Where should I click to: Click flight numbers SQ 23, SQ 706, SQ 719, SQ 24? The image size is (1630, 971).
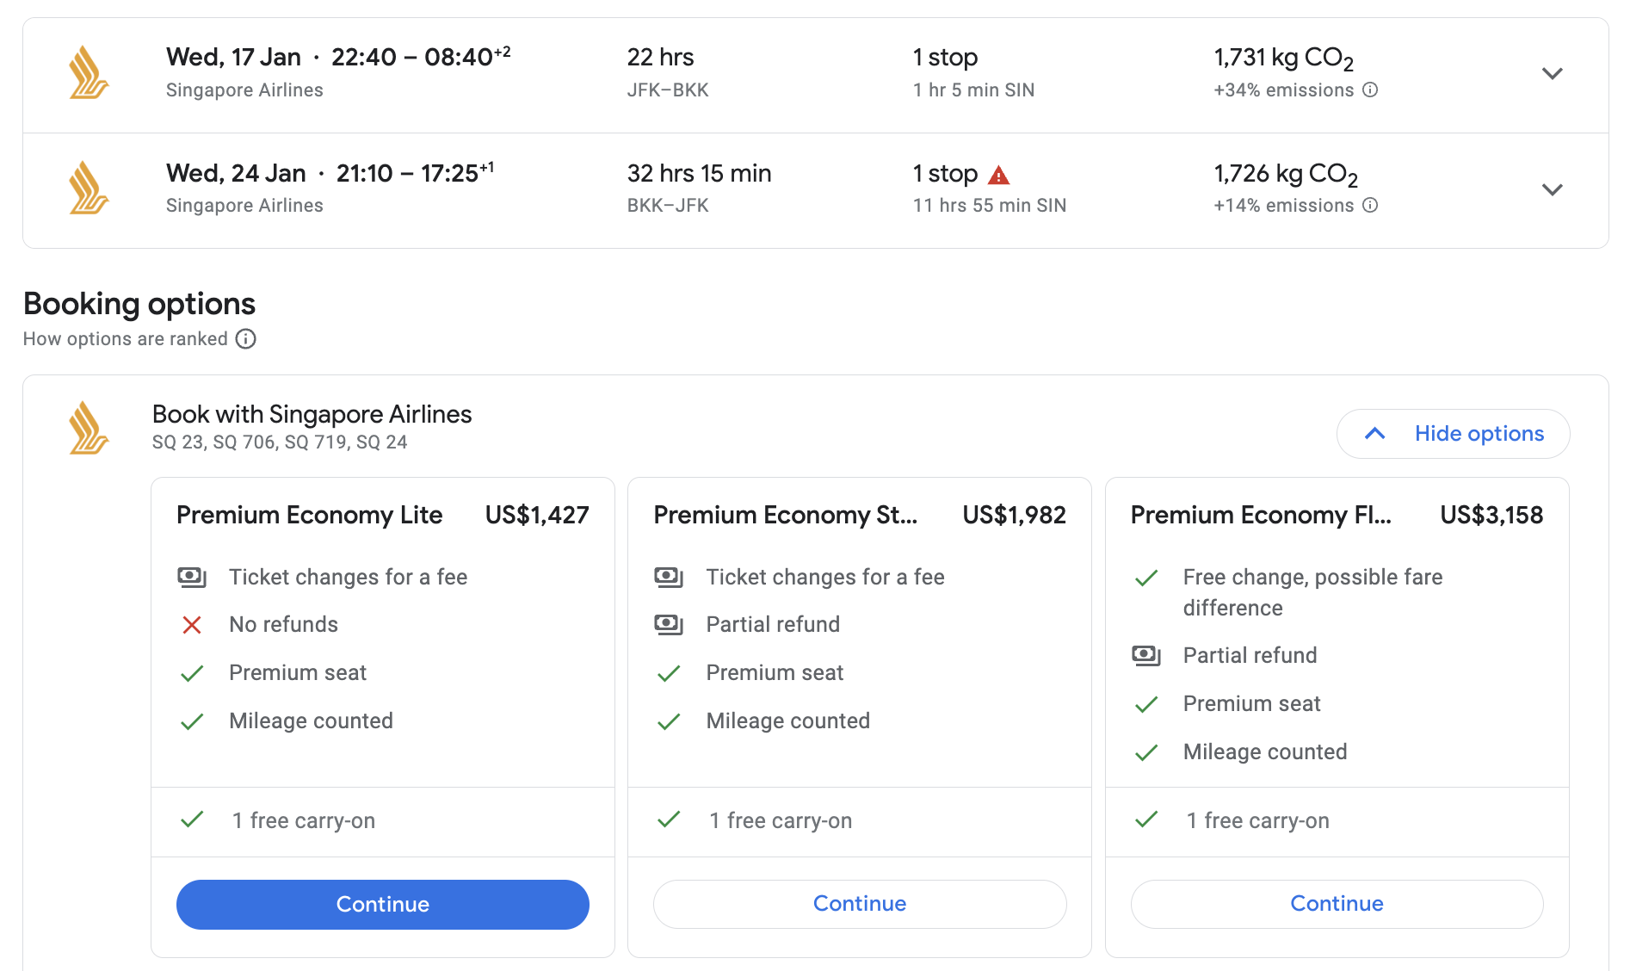(x=280, y=442)
